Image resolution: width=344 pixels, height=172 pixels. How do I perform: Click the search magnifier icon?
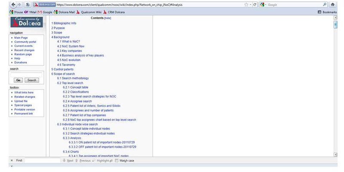pos(324,4)
